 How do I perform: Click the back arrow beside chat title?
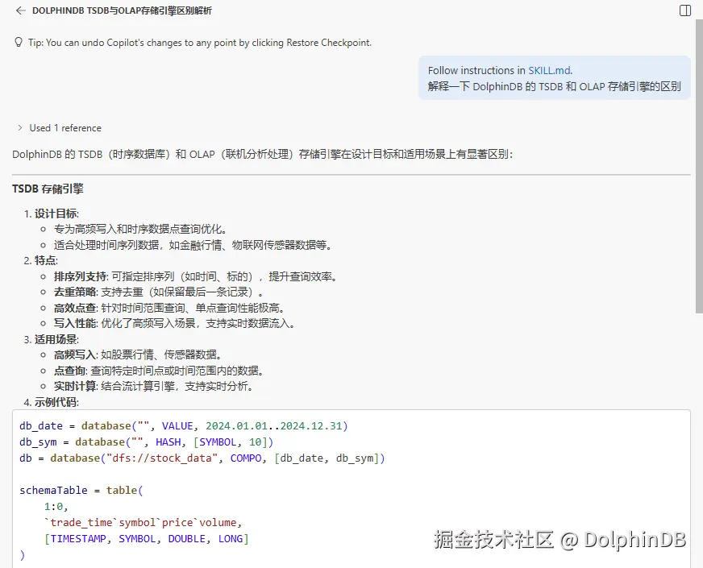[21, 10]
